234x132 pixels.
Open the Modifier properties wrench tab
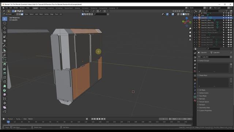[x=195, y=83]
